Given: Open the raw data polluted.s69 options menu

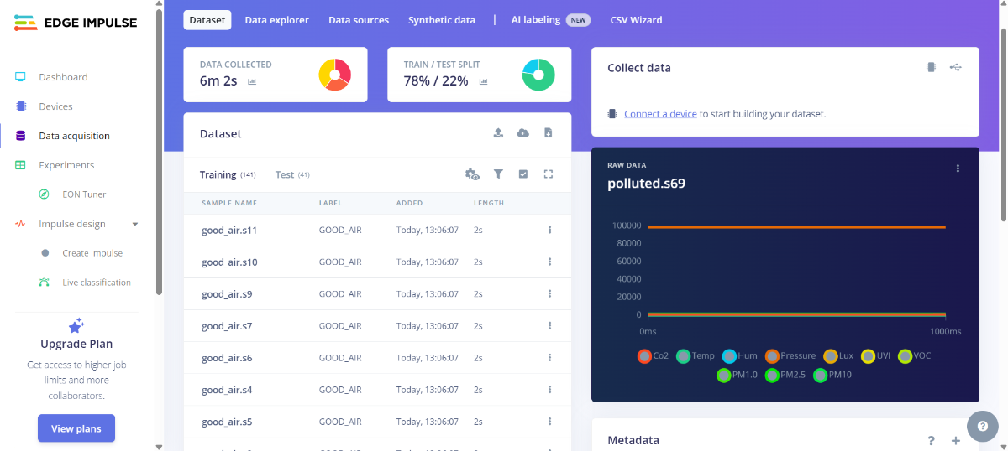Looking at the screenshot, I should (x=958, y=168).
